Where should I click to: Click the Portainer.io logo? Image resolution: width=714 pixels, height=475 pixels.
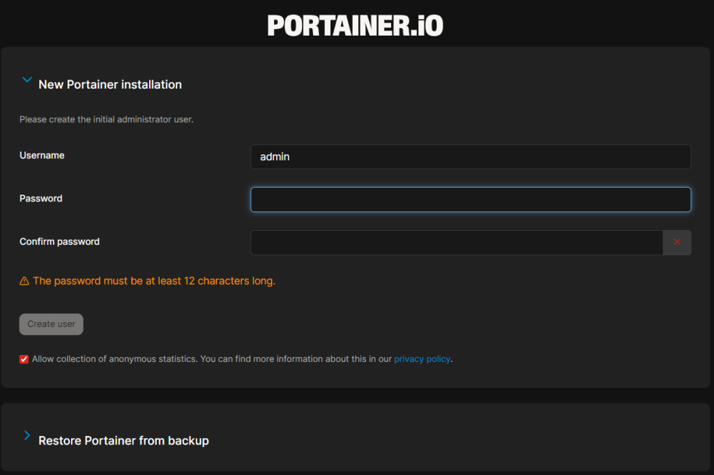[x=355, y=26]
